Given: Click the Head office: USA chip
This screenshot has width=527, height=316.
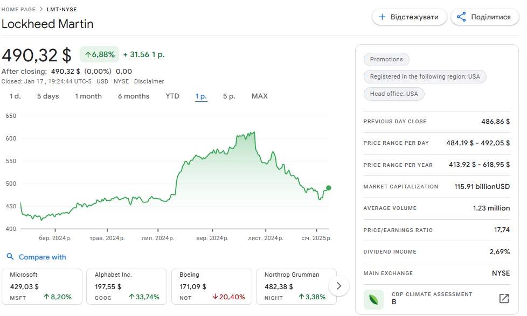Looking at the screenshot, I should coord(394,94).
